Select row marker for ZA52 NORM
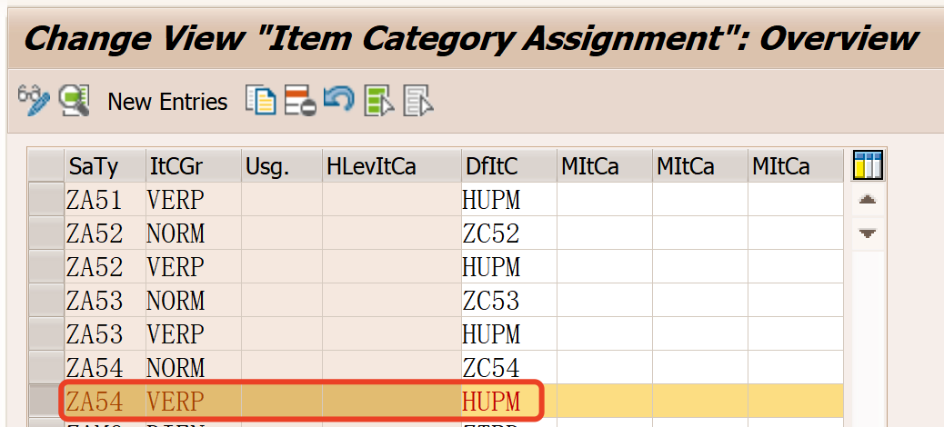 pos(46,233)
